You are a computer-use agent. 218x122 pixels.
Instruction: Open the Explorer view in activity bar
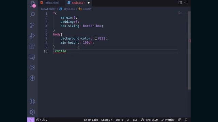(x=32, y=4)
